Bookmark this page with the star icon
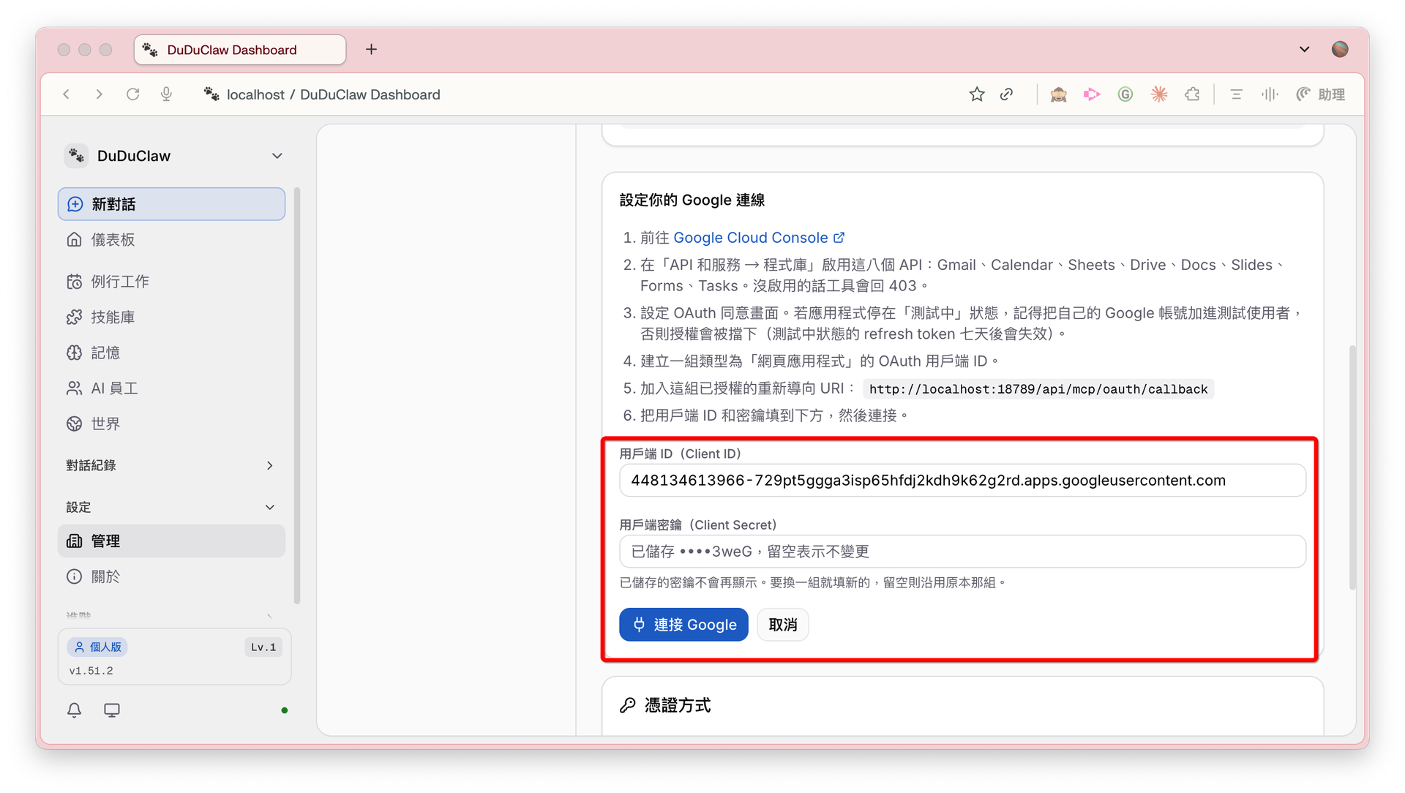Image resolution: width=1405 pixels, height=793 pixels. [977, 94]
